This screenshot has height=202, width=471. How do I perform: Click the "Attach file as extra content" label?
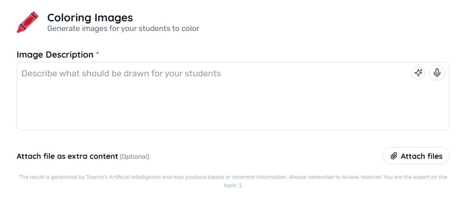(67, 156)
